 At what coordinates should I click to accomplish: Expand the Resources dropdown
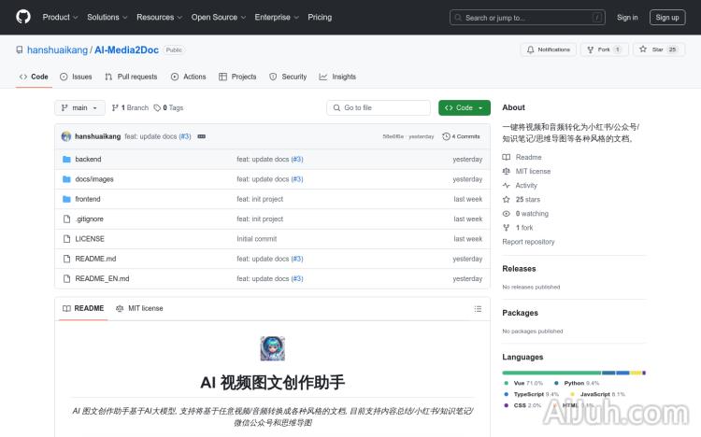[x=159, y=17]
